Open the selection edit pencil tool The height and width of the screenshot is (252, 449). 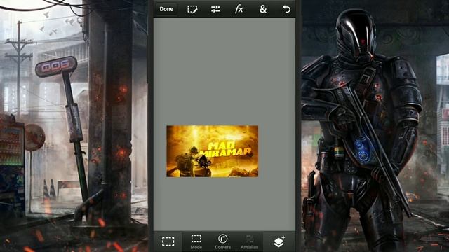pyautogui.click(x=192, y=9)
